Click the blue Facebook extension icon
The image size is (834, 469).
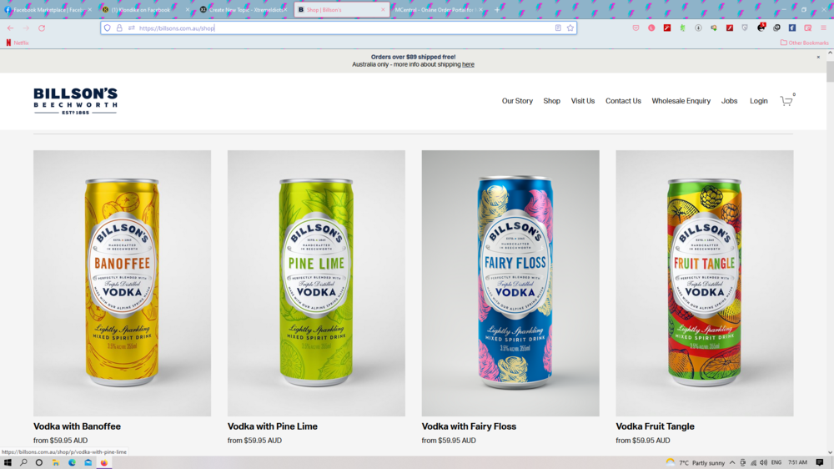click(792, 28)
